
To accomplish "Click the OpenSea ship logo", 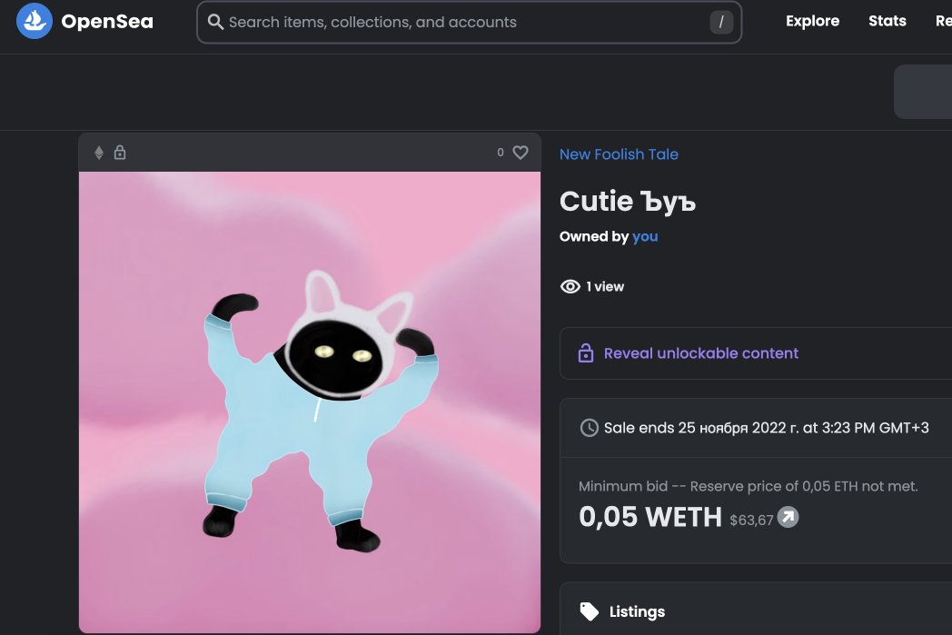I will (x=35, y=21).
